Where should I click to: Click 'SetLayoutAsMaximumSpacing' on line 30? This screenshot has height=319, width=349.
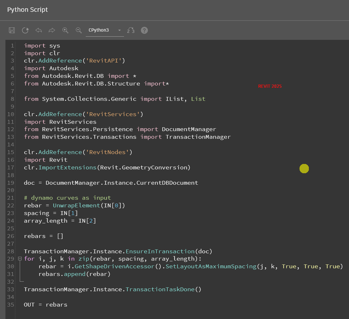coord(211,266)
